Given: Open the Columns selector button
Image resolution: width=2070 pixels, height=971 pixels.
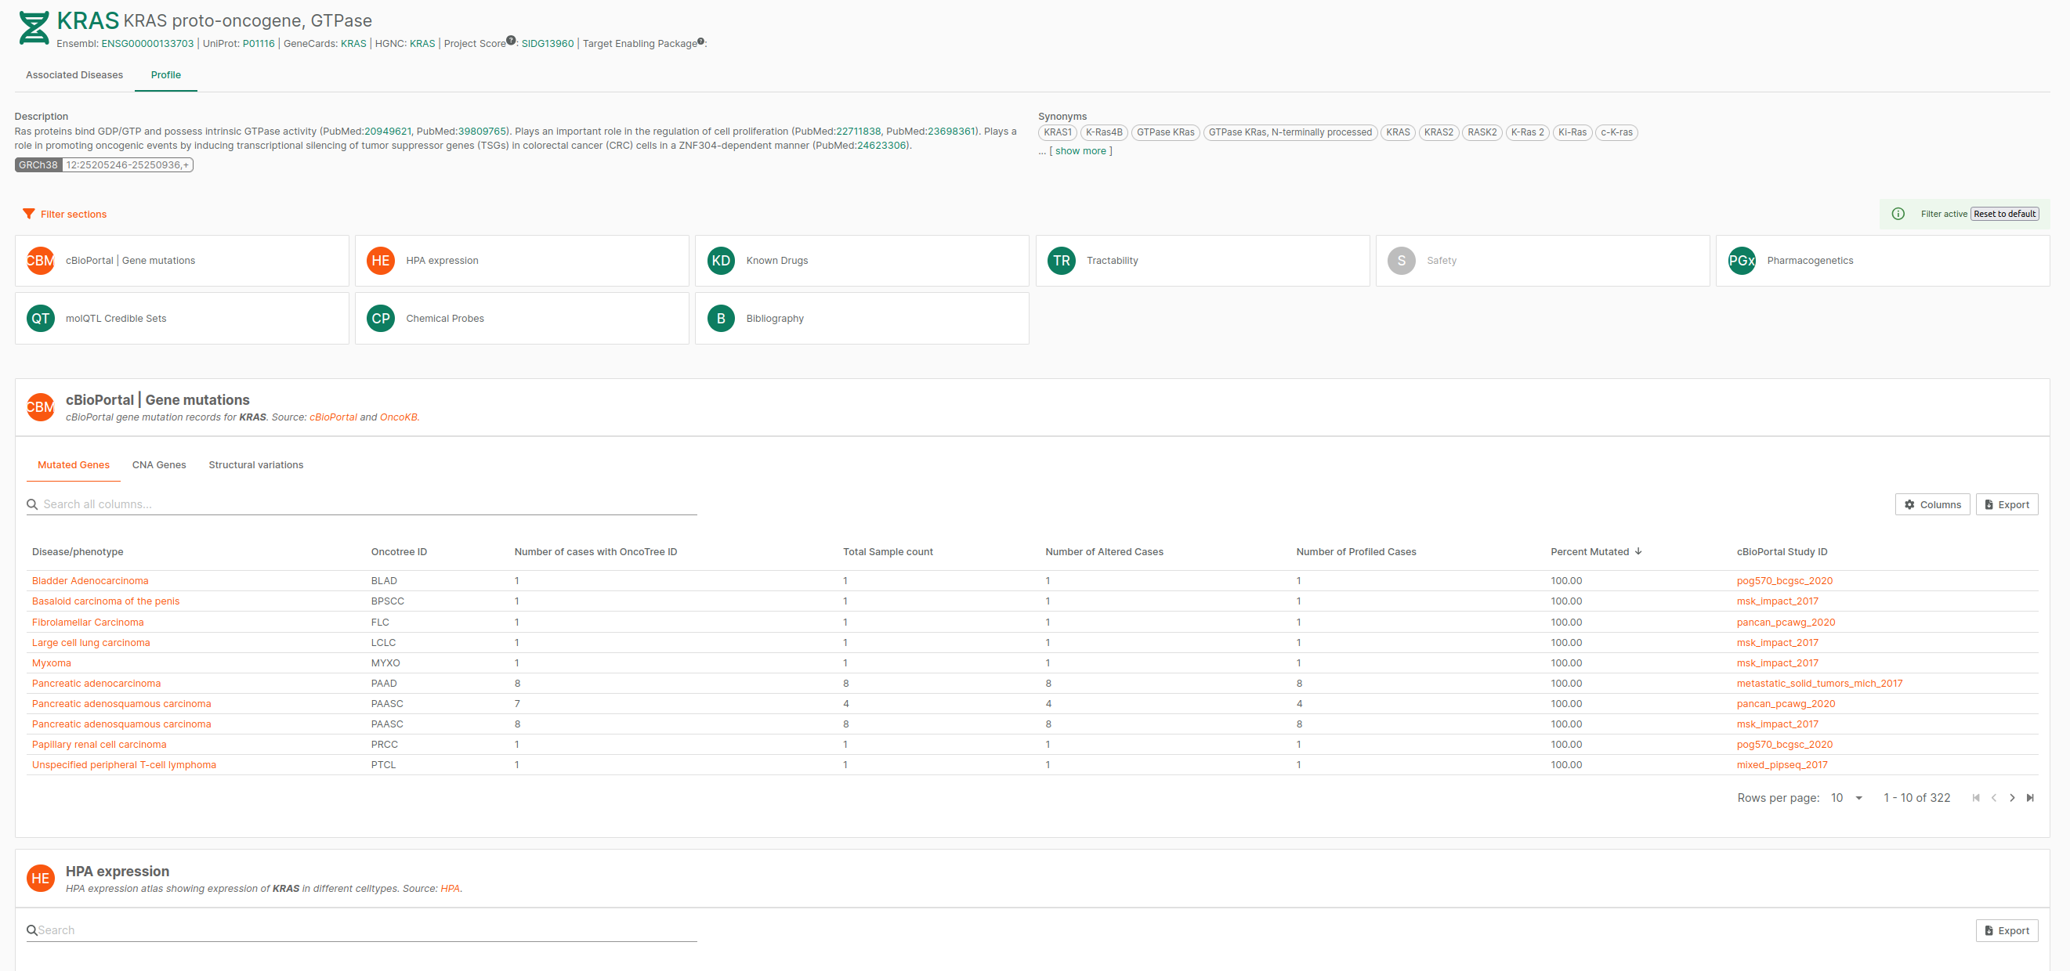Looking at the screenshot, I should (1932, 504).
